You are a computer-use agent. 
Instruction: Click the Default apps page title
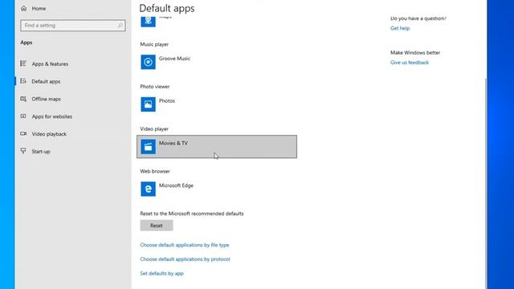(x=167, y=8)
